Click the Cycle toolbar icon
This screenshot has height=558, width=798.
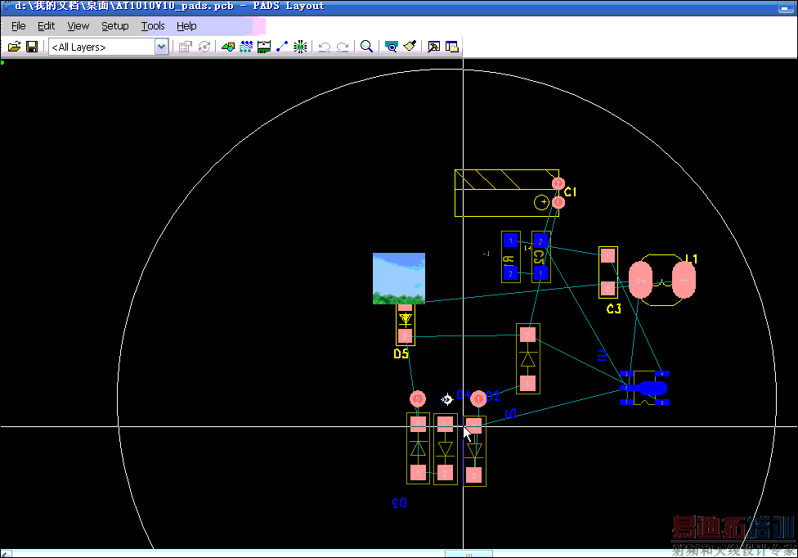pyautogui.click(x=204, y=47)
